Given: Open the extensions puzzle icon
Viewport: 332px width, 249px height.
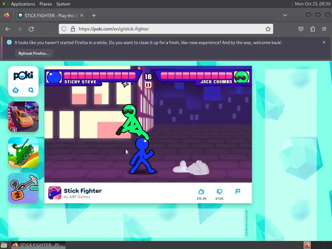Looking at the screenshot, I should [313, 29].
